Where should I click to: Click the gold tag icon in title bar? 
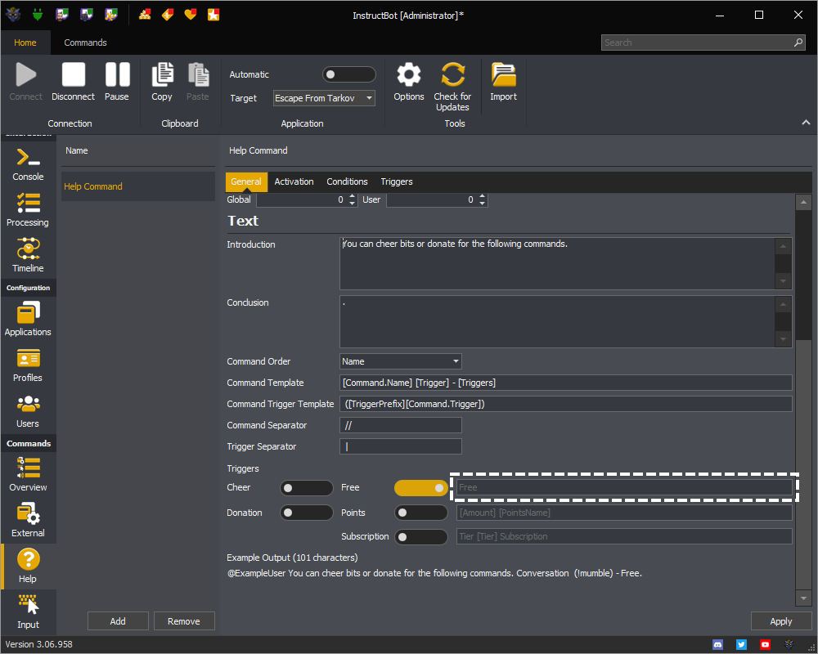(168, 15)
